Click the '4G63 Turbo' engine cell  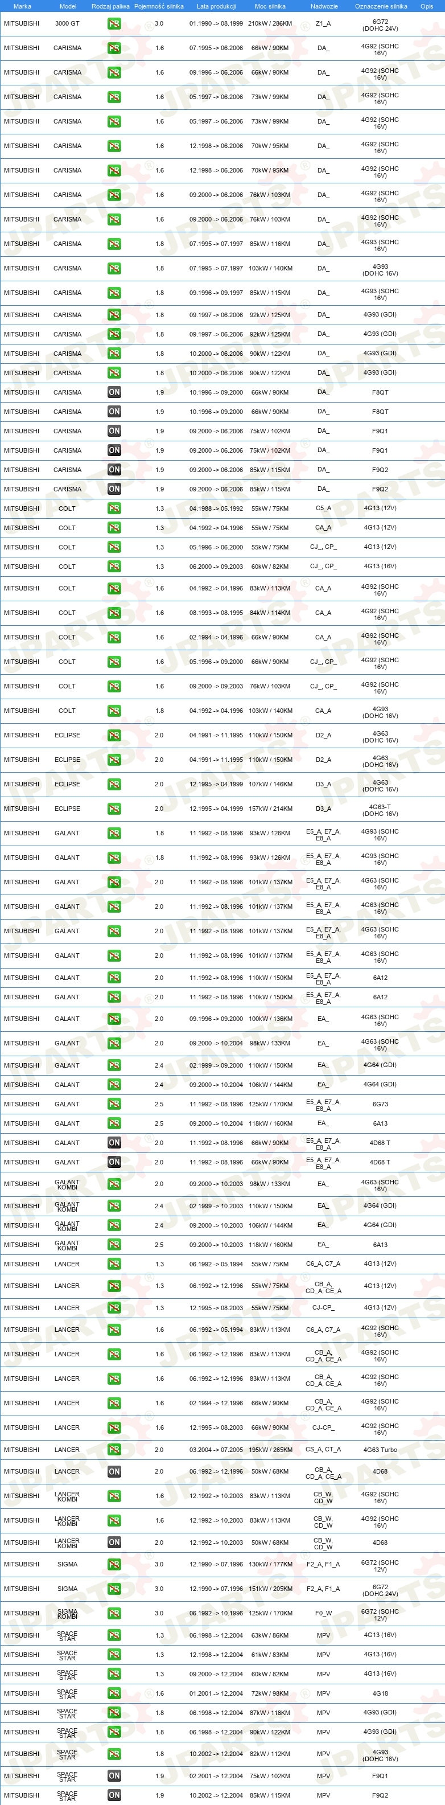coord(380,1449)
